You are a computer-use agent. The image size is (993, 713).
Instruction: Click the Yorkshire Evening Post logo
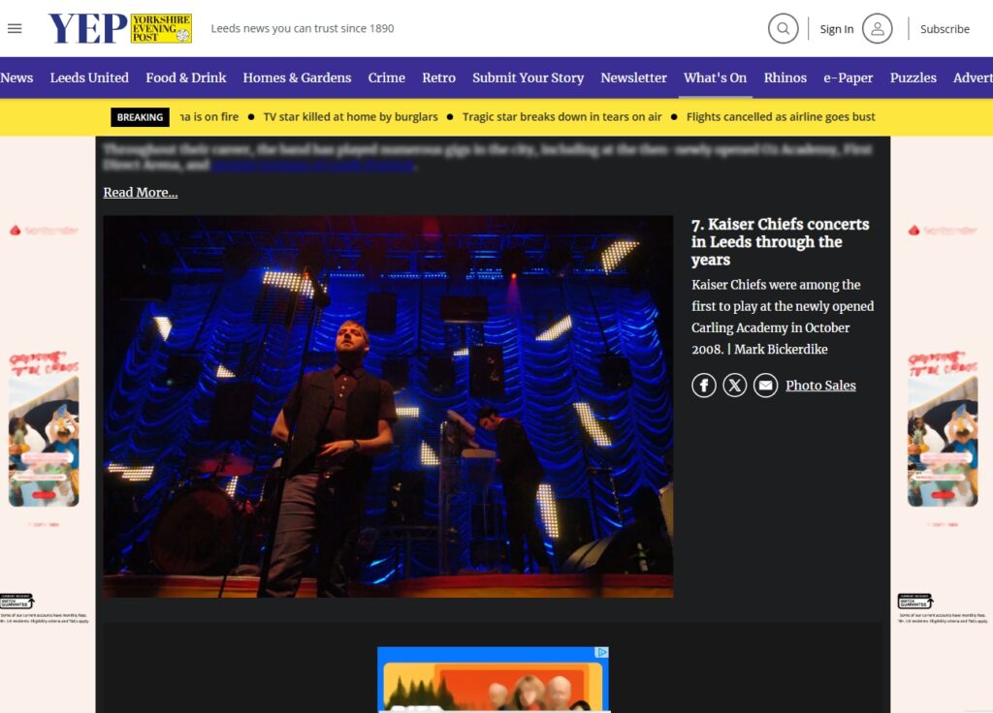point(120,28)
